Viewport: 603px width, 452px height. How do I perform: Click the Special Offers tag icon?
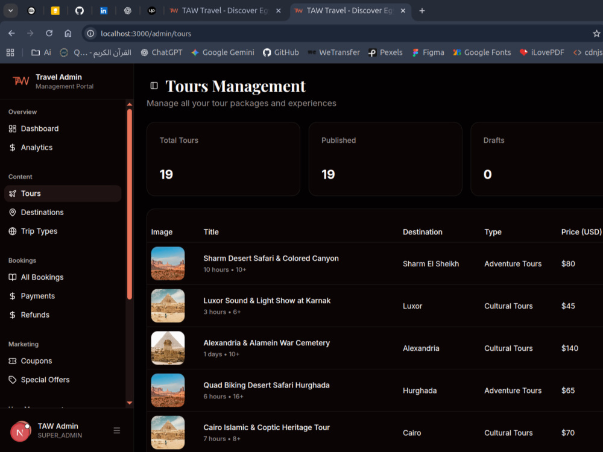tap(12, 380)
